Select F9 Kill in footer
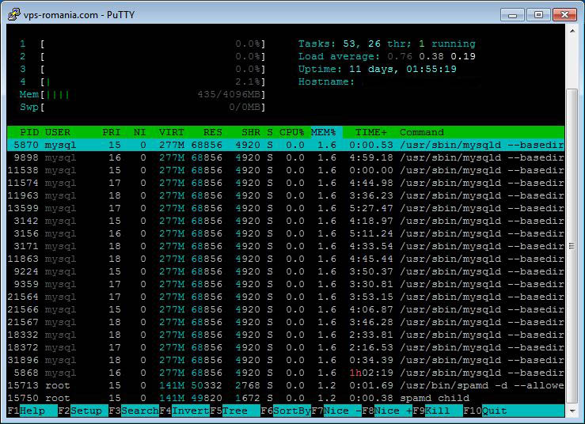The width and height of the screenshot is (585, 424). (438, 411)
